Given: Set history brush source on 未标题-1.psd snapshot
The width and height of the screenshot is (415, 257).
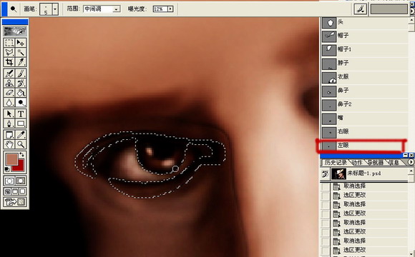Looking at the screenshot, I should [x=324, y=173].
